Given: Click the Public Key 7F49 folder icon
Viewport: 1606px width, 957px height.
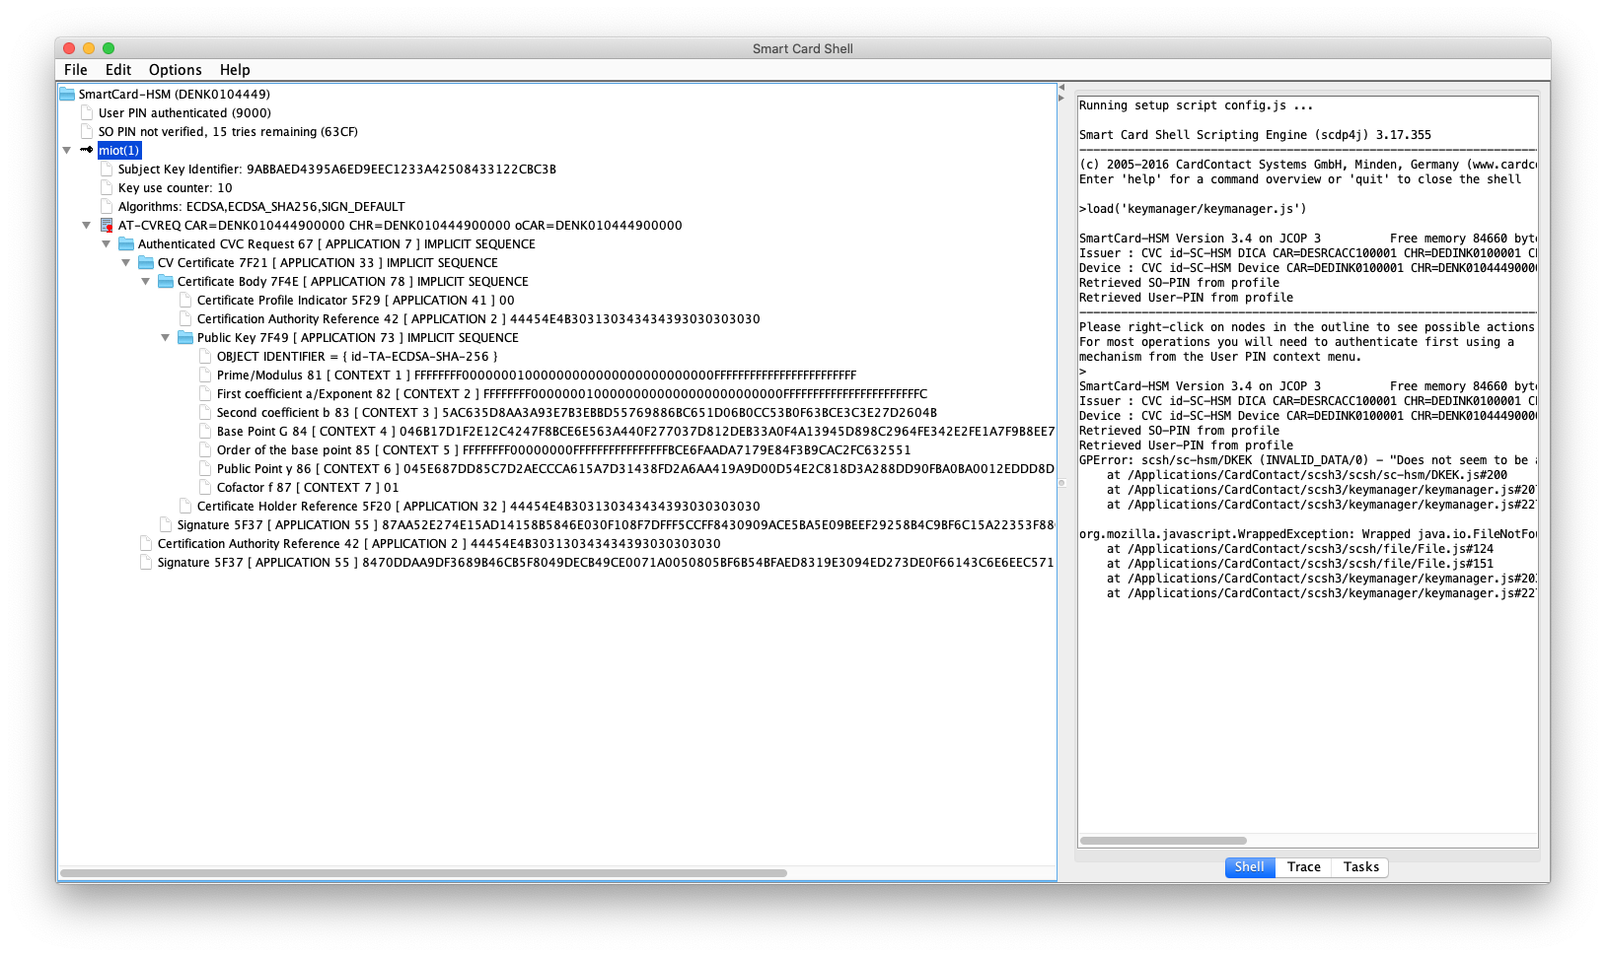Looking at the screenshot, I should 185,337.
